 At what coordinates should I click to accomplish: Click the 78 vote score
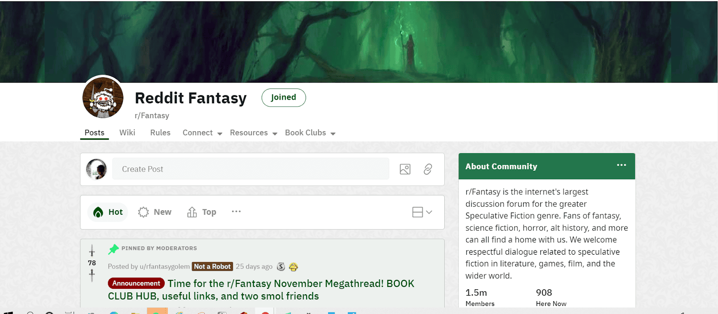tap(92, 263)
